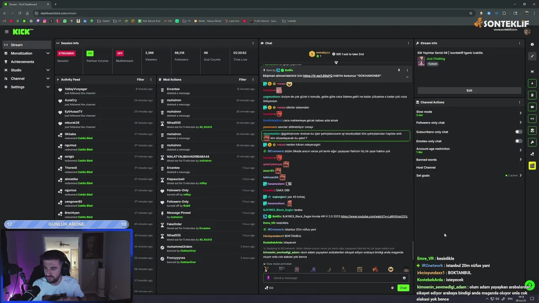Open Account age restriction settings
Viewport: 539px width, 303px height.
(469, 150)
